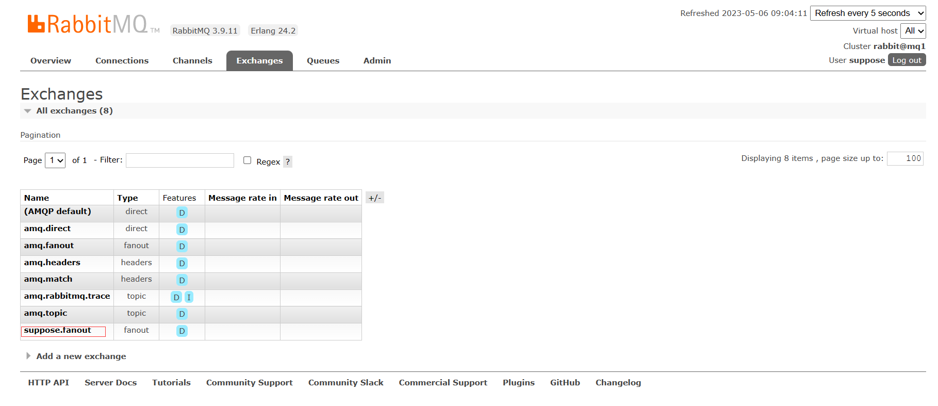The height and width of the screenshot is (406, 938).
Task: Open the suppose.fanout exchange
Action: click(x=57, y=330)
